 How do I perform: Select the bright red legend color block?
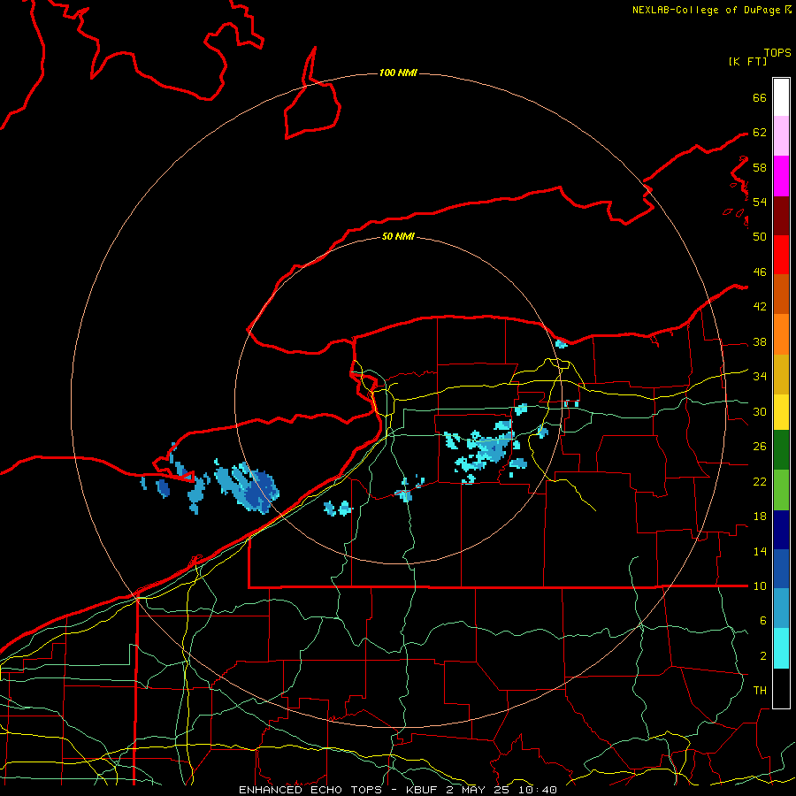tap(781, 255)
